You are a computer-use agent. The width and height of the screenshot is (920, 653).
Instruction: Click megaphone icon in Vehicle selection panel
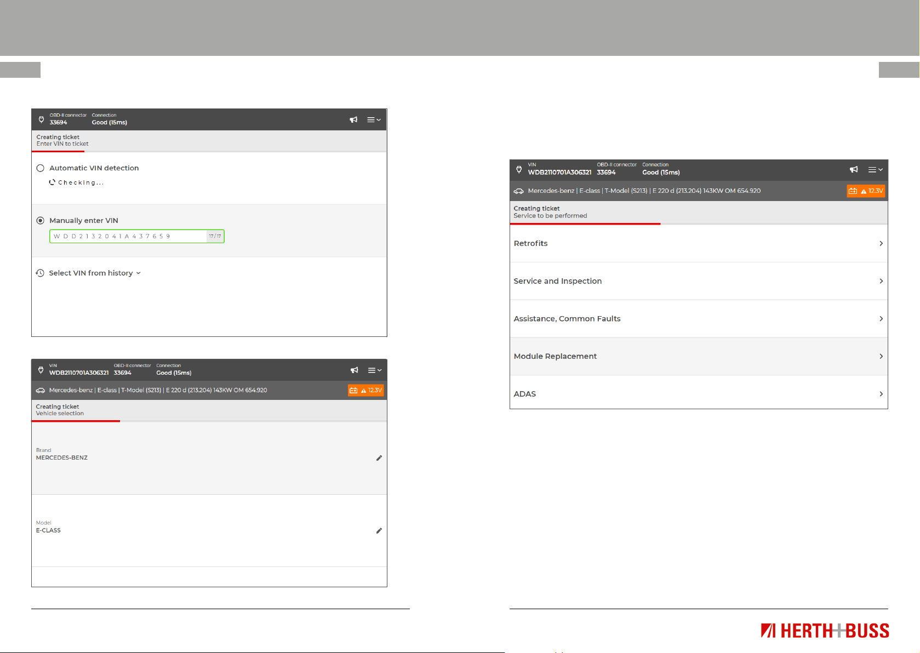355,370
